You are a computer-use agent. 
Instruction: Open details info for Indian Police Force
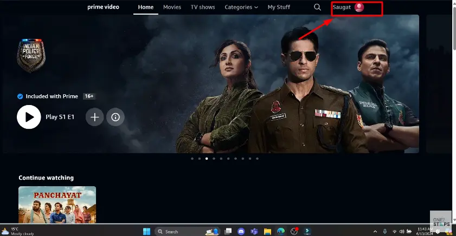(115, 117)
